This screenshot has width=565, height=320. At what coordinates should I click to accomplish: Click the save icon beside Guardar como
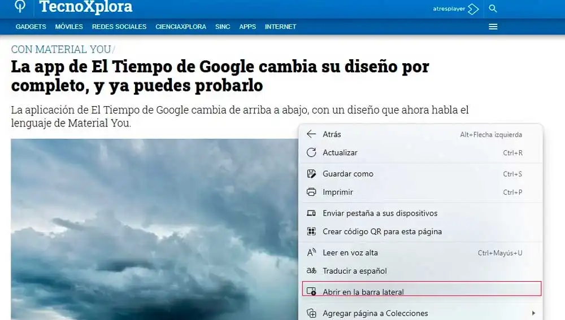click(311, 174)
